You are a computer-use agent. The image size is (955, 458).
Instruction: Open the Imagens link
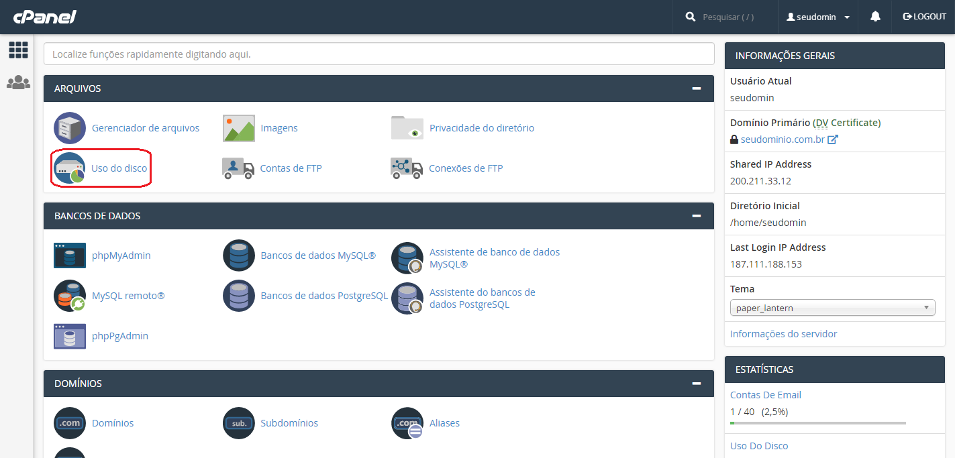click(279, 128)
